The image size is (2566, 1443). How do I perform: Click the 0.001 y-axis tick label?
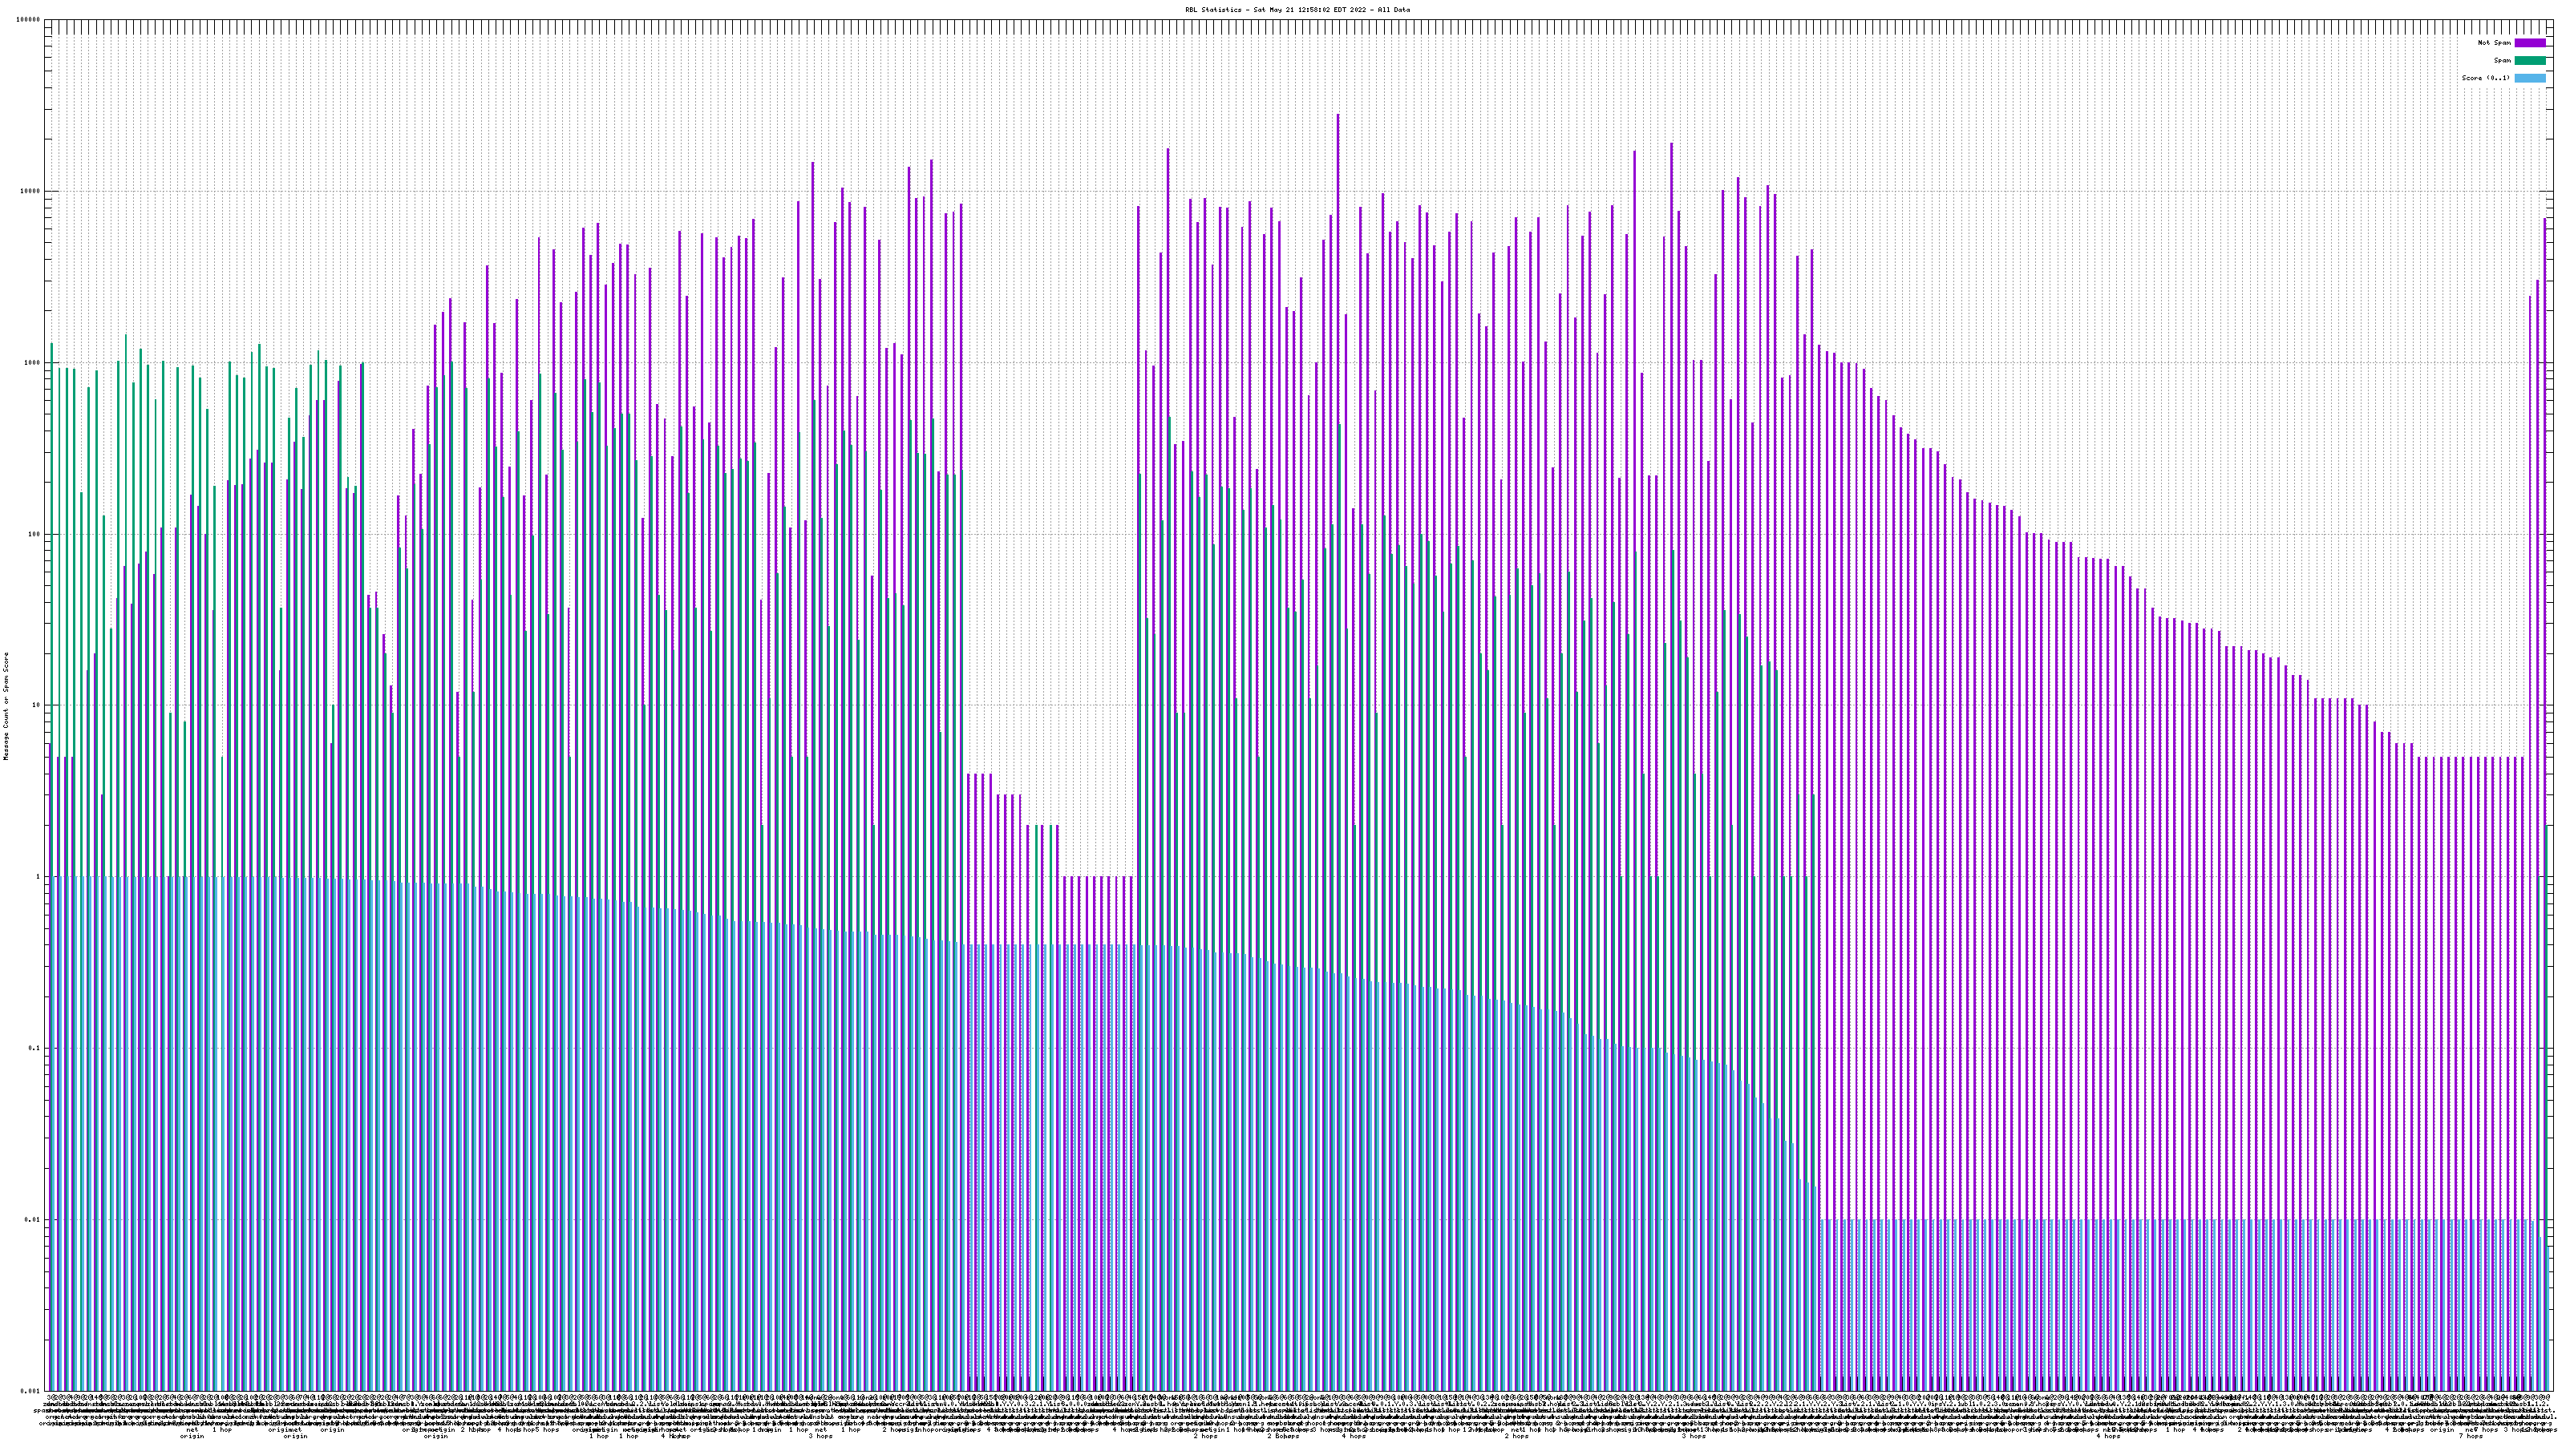31,1391
